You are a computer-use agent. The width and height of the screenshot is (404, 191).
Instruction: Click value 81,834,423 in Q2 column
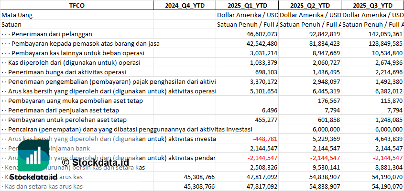324,44
